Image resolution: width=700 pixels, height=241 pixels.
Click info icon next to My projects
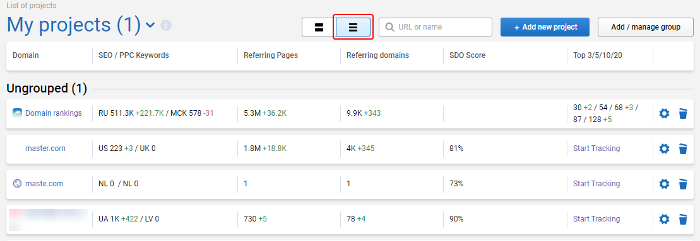click(x=166, y=25)
